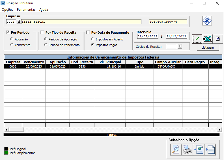The image size is (224, 160).
Task: Click the interval end date 31/12/2023
Action: point(176,36)
